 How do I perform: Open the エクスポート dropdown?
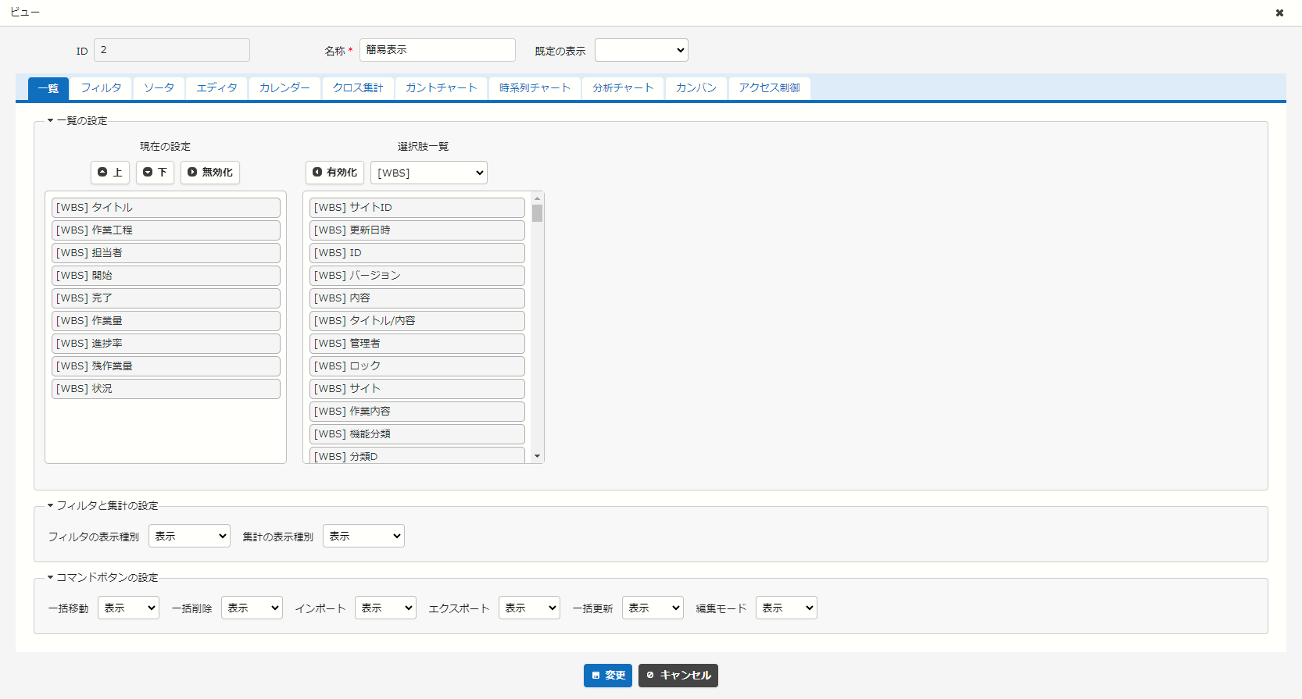(529, 608)
